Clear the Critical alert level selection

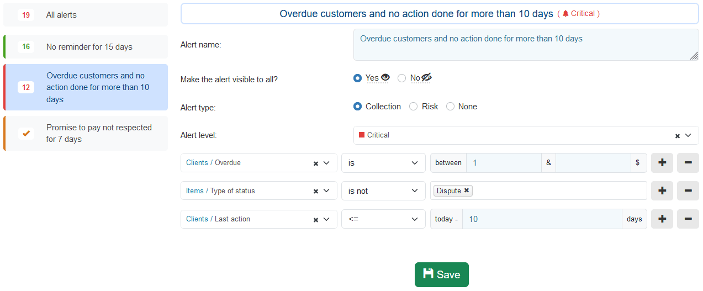pos(678,136)
